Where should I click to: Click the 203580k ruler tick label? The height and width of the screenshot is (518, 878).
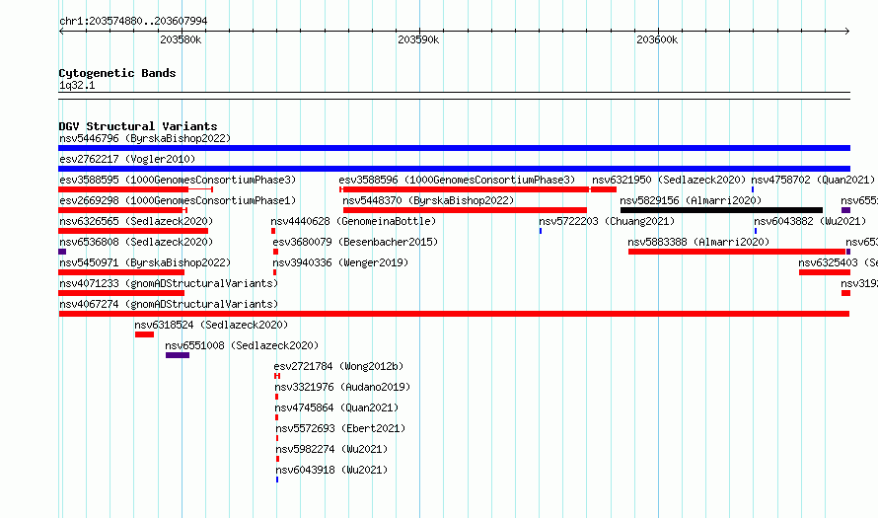[181, 39]
